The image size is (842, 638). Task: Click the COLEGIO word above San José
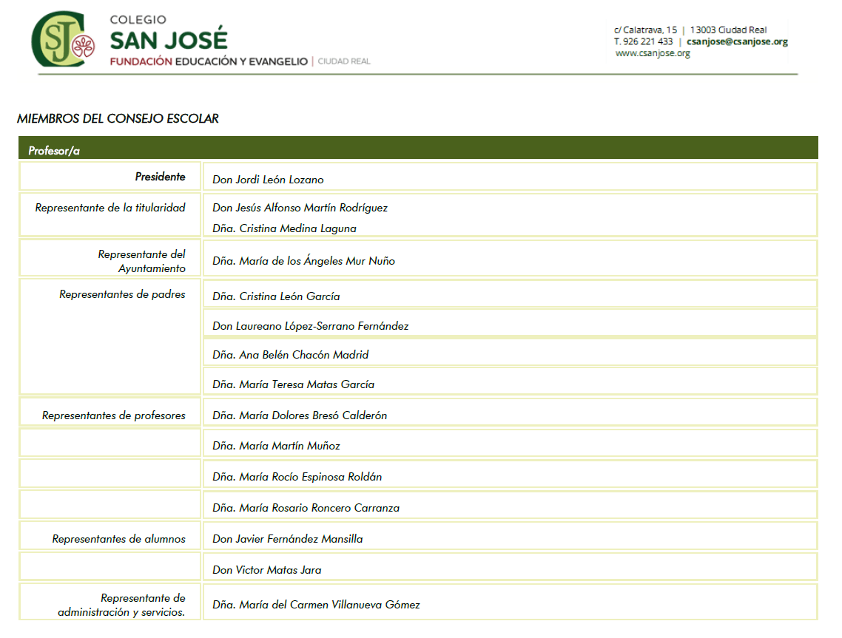[x=138, y=20]
